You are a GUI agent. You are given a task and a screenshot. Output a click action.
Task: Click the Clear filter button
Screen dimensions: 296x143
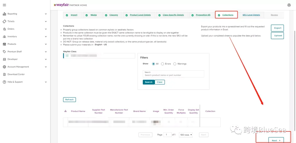160,82
